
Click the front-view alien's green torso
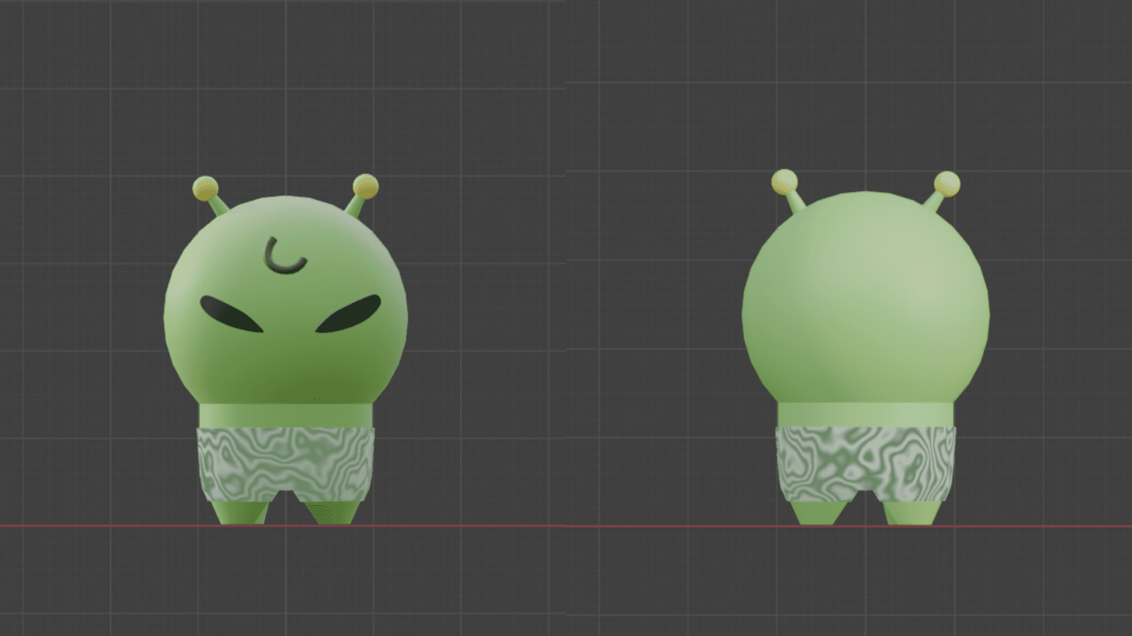tap(285, 415)
